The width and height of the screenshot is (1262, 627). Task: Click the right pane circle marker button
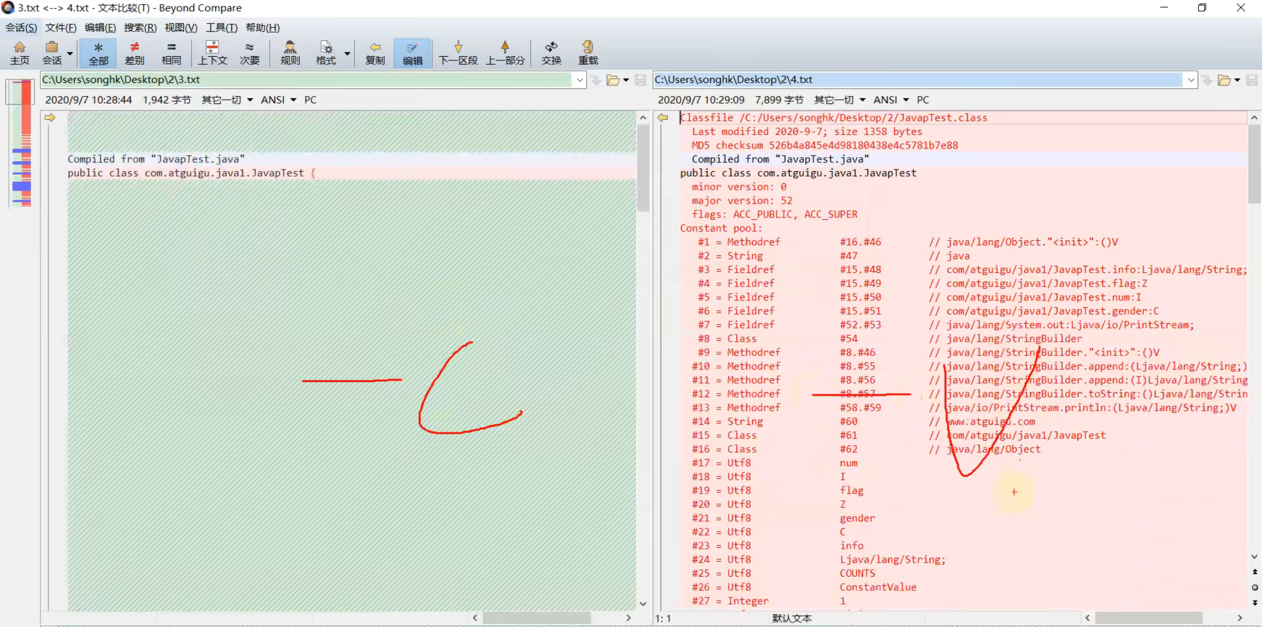coord(1254,587)
